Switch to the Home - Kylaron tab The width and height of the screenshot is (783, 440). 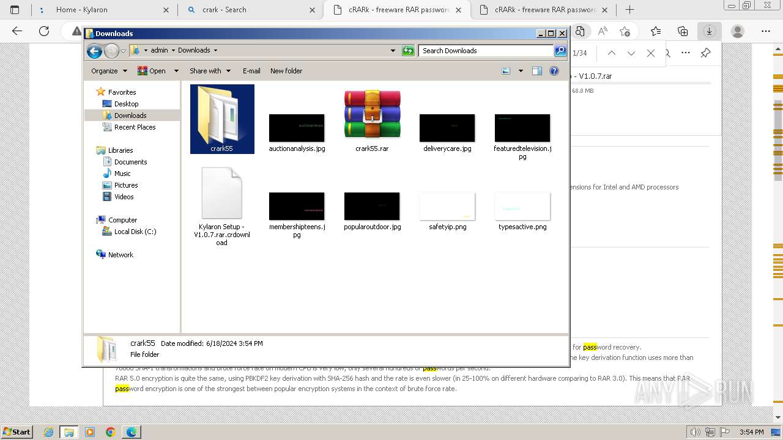pos(103,10)
